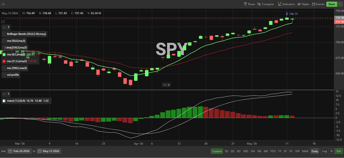Open the Compare symbols menu
Viewport: 344px width, 158px height.
[x=265, y=4]
